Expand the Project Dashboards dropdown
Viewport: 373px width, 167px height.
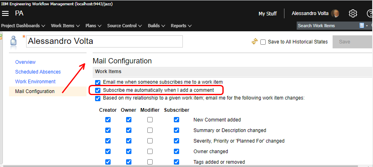point(23,26)
